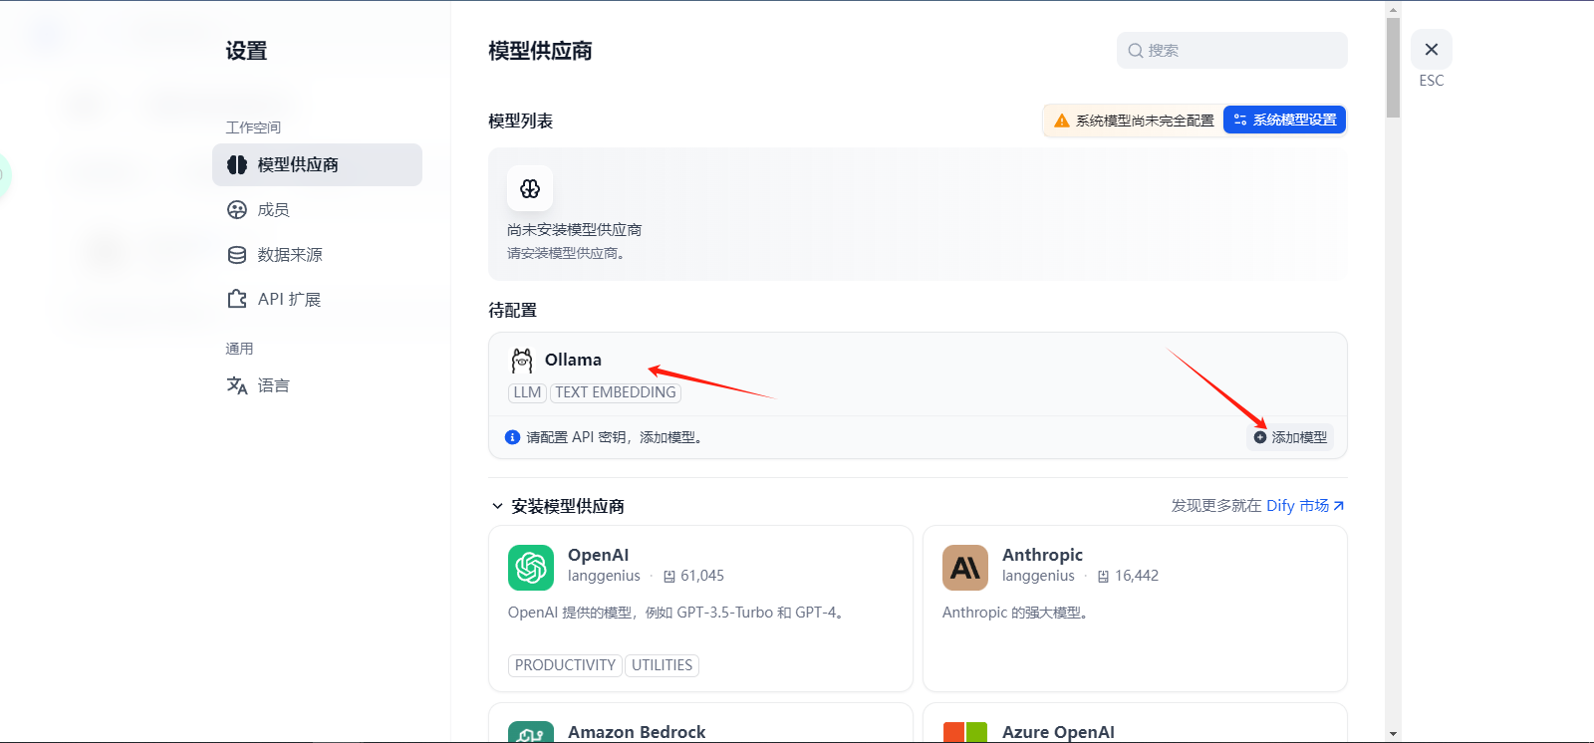Click the Amazon Bedrock logo icon
This screenshot has width=1594, height=743.
point(531,733)
